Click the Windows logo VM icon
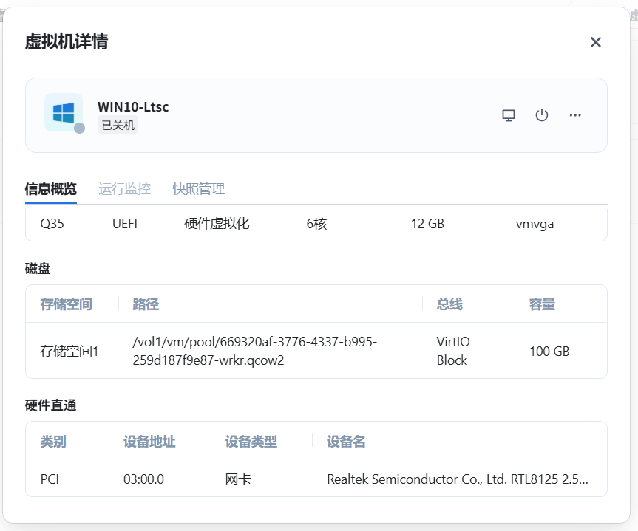Screen dimensions: 638x531 (64, 112)
